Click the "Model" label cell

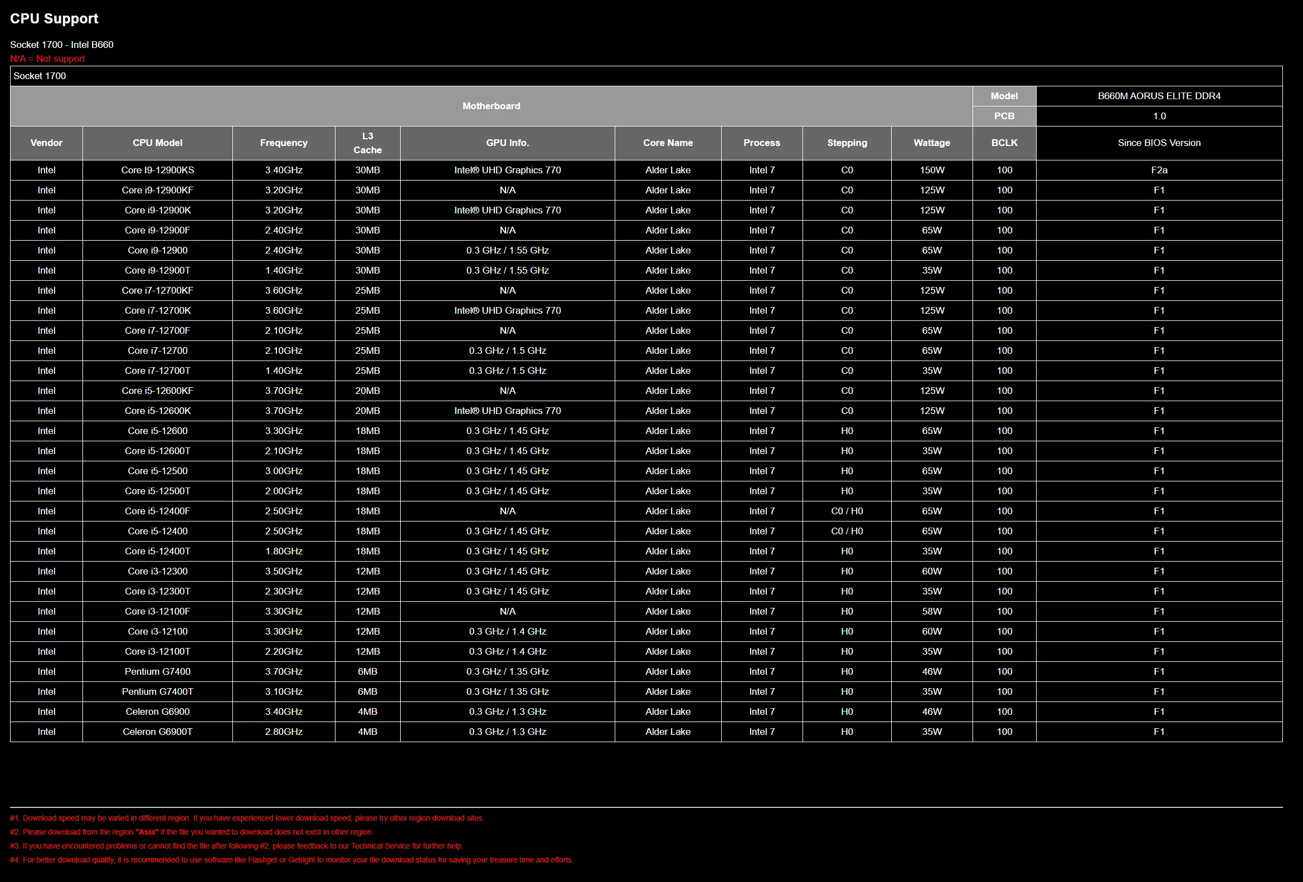1004,96
